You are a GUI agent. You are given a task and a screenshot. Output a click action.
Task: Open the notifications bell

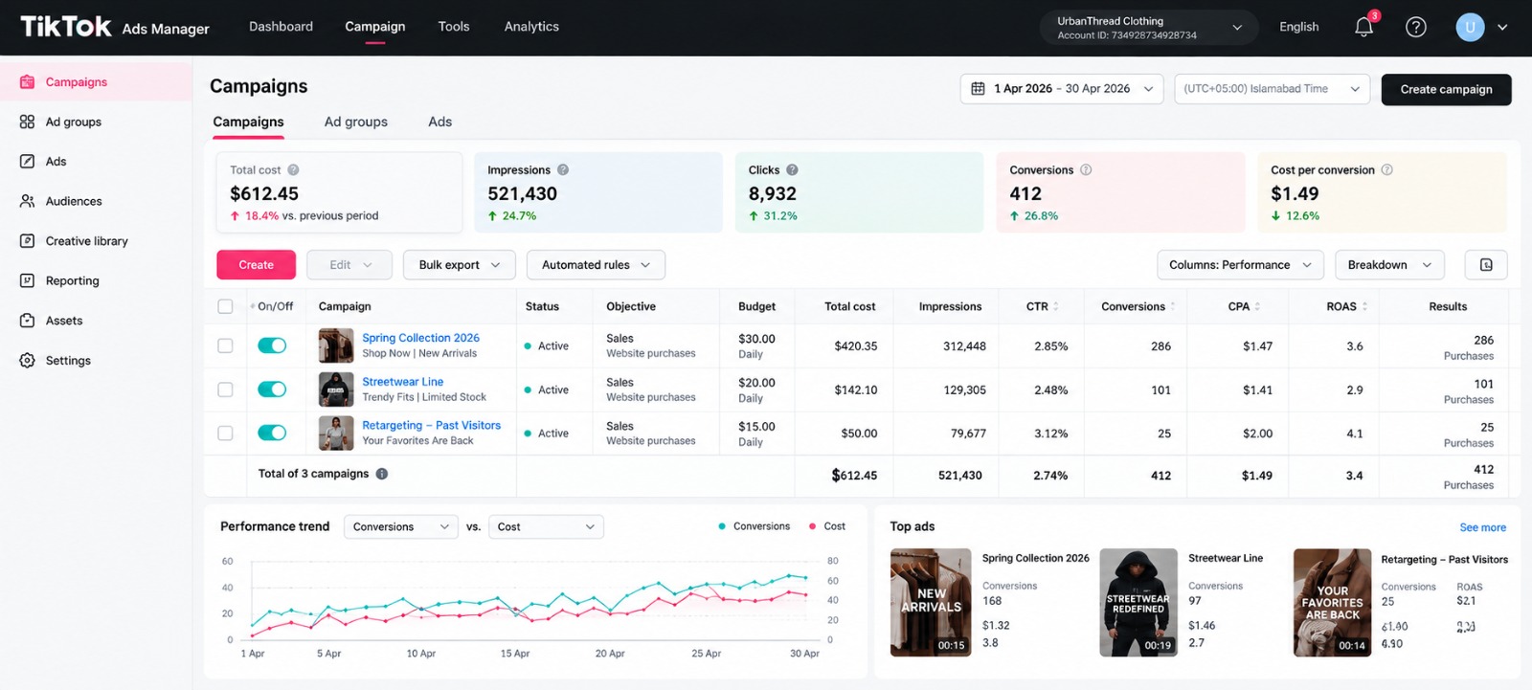[1364, 27]
